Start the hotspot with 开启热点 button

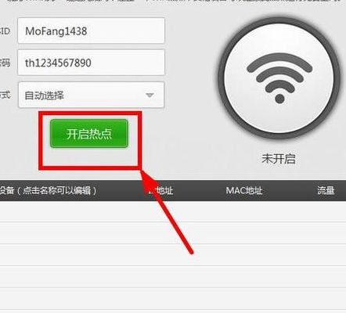coord(89,134)
